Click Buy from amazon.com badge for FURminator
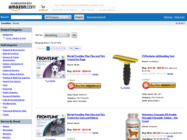187x140 pixels. pos(159,85)
